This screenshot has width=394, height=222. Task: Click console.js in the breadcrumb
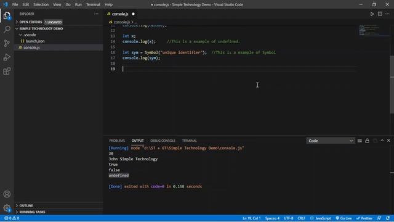122,22
